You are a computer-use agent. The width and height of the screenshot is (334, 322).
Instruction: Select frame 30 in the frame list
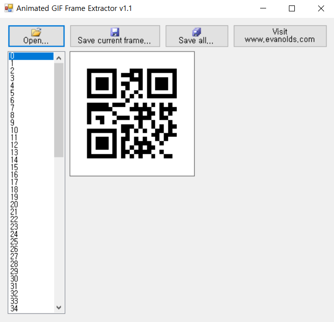(31, 279)
